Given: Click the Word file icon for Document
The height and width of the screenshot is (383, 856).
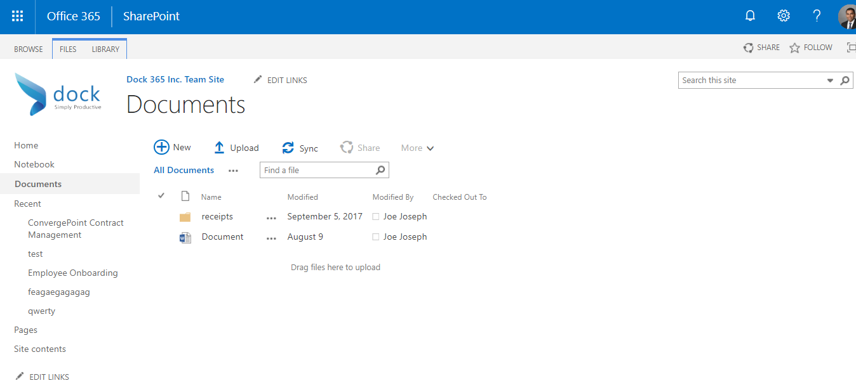Looking at the screenshot, I should point(185,238).
